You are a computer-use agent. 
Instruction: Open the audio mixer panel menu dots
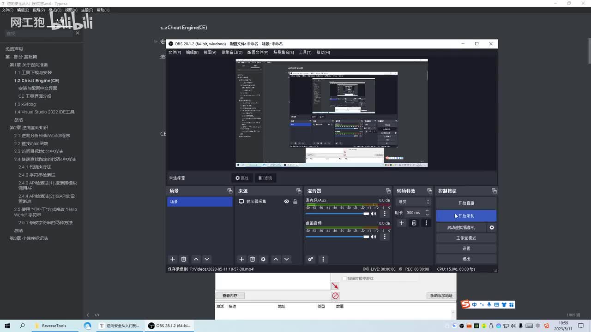[x=323, y=259]
